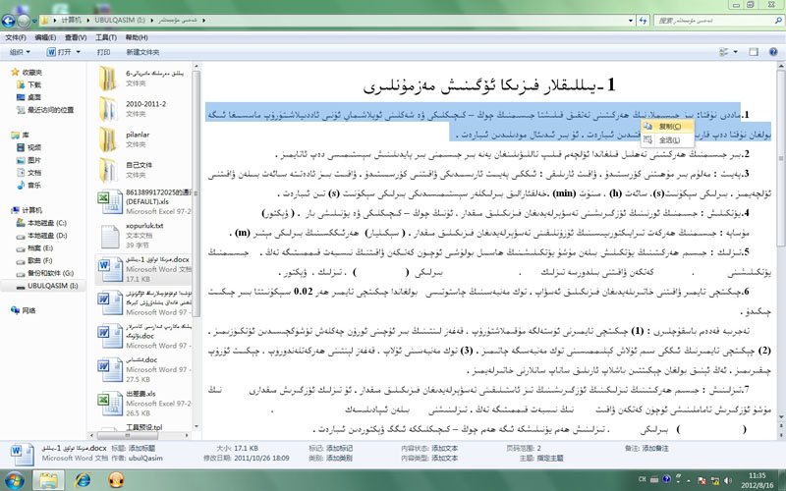This screenshot has height=491, width=786.
Task: Select the 出差表.xls Excel file icon
Action: [x=110, y=404]
